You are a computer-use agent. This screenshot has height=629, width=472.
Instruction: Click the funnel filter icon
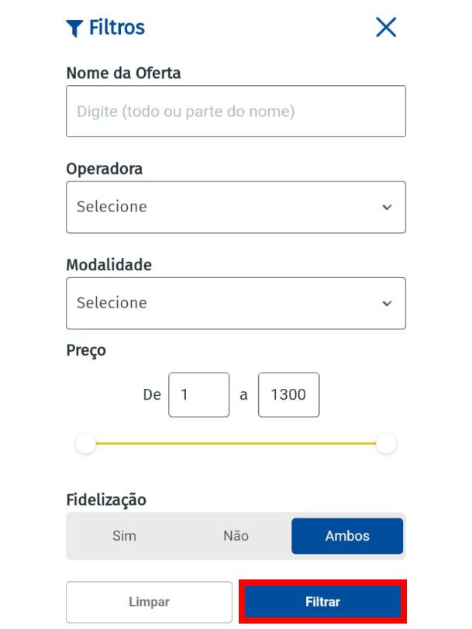[x=74, y=28]
